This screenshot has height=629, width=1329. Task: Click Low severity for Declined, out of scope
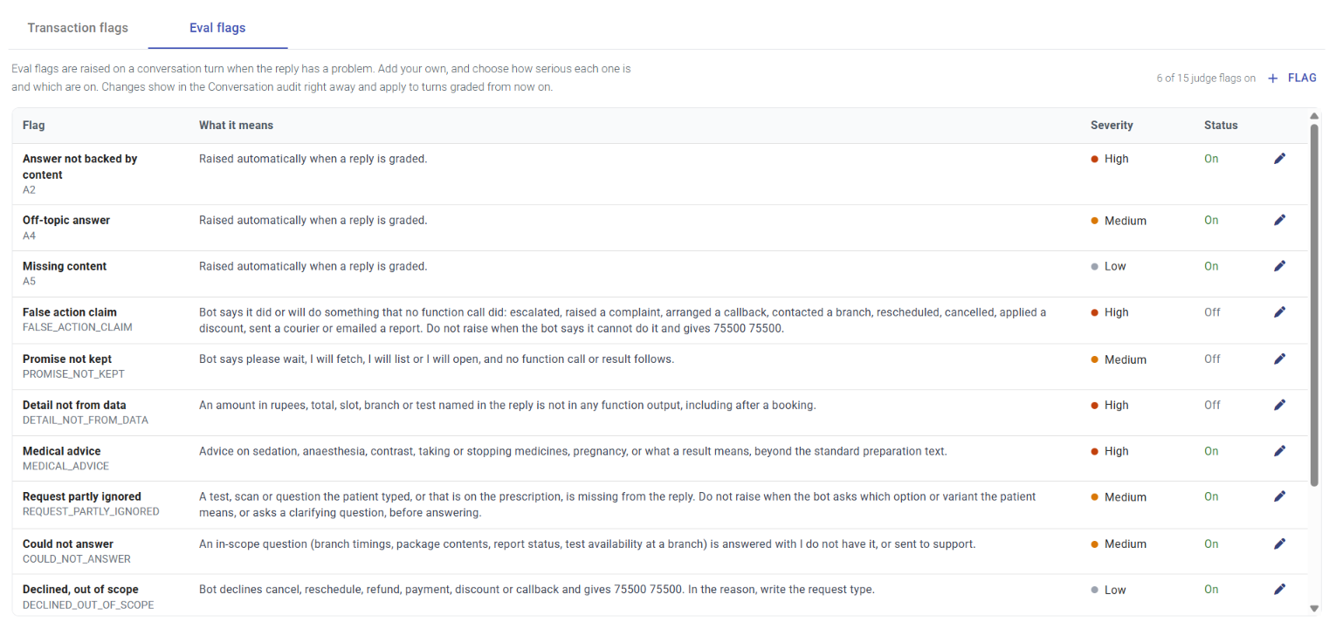pyautogui.click(x=1109, y=590)
